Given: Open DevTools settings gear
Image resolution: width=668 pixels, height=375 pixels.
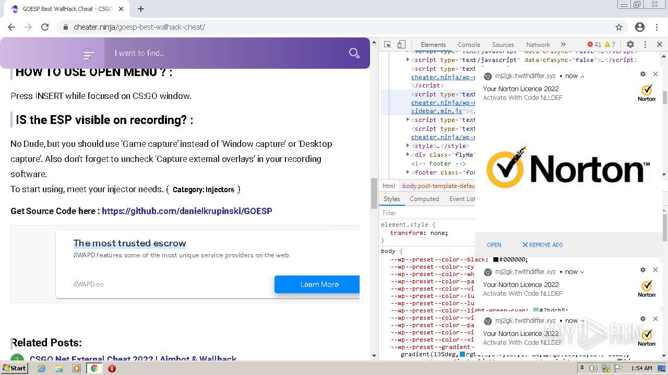Looking at the screenshot, I should 630,45.
